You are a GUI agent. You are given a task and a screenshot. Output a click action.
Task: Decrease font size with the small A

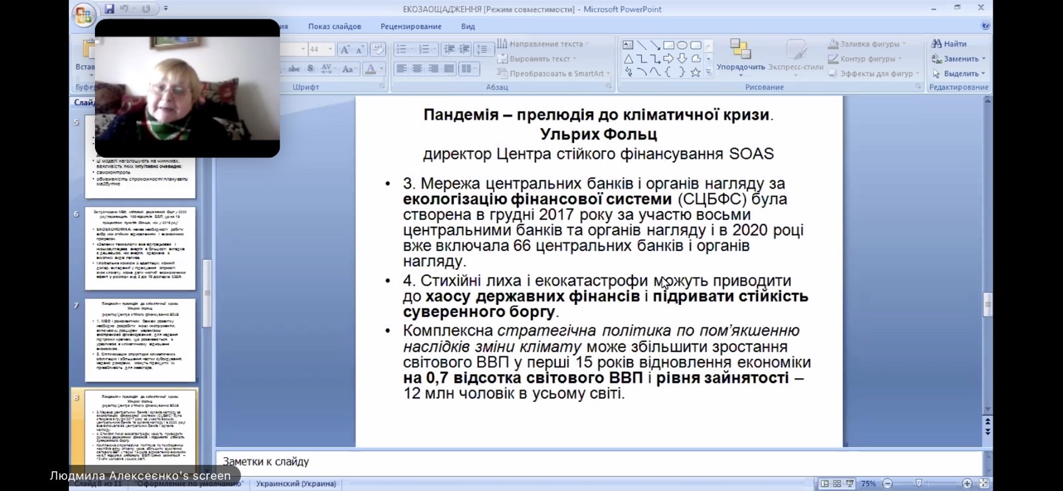point(359,49)
